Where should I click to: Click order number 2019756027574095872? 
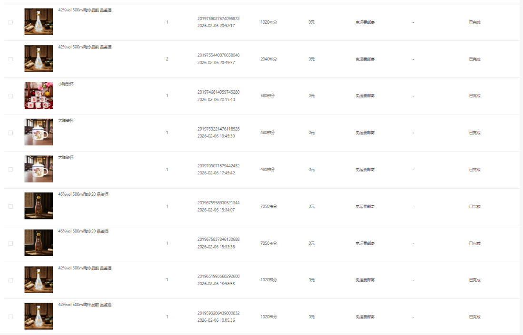(x=218, y=19)
